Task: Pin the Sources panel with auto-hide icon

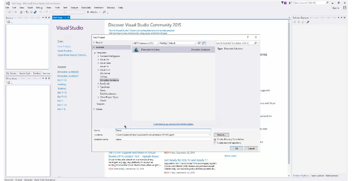Action: coord(46,18)
